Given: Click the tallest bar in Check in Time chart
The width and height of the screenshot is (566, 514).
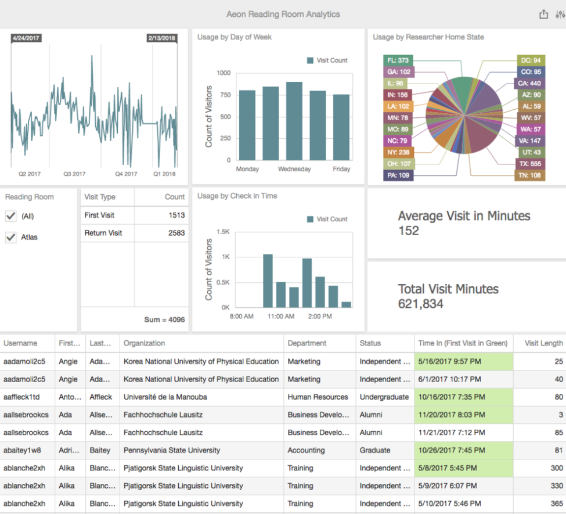Looking at the screenshot, I should (268, 281).
